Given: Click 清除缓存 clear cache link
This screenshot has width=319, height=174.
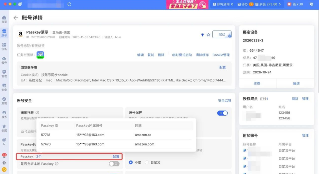Looking at the screenshot, I should pos(202,55).
